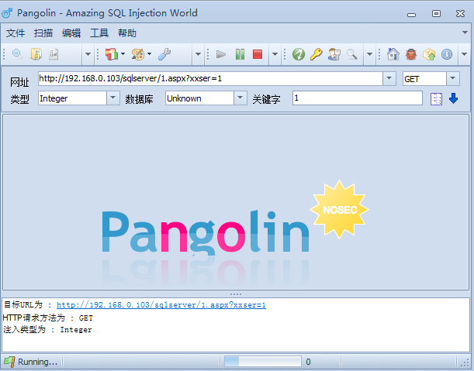Open overflow arrow after grayed magnifier
This screenshot has height=371, width=474.
coord(369,54)
